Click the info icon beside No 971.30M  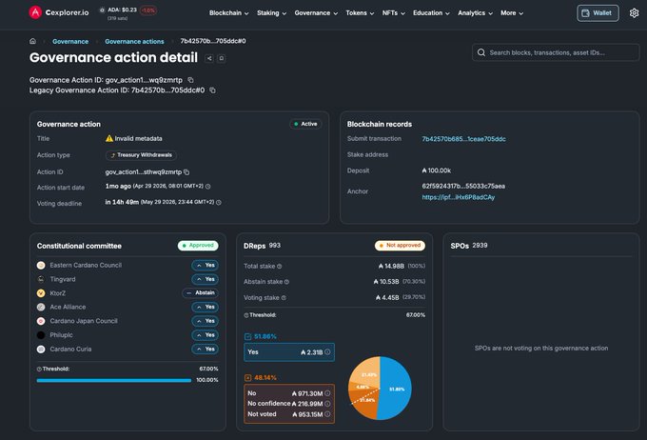(x=327, y=393)
